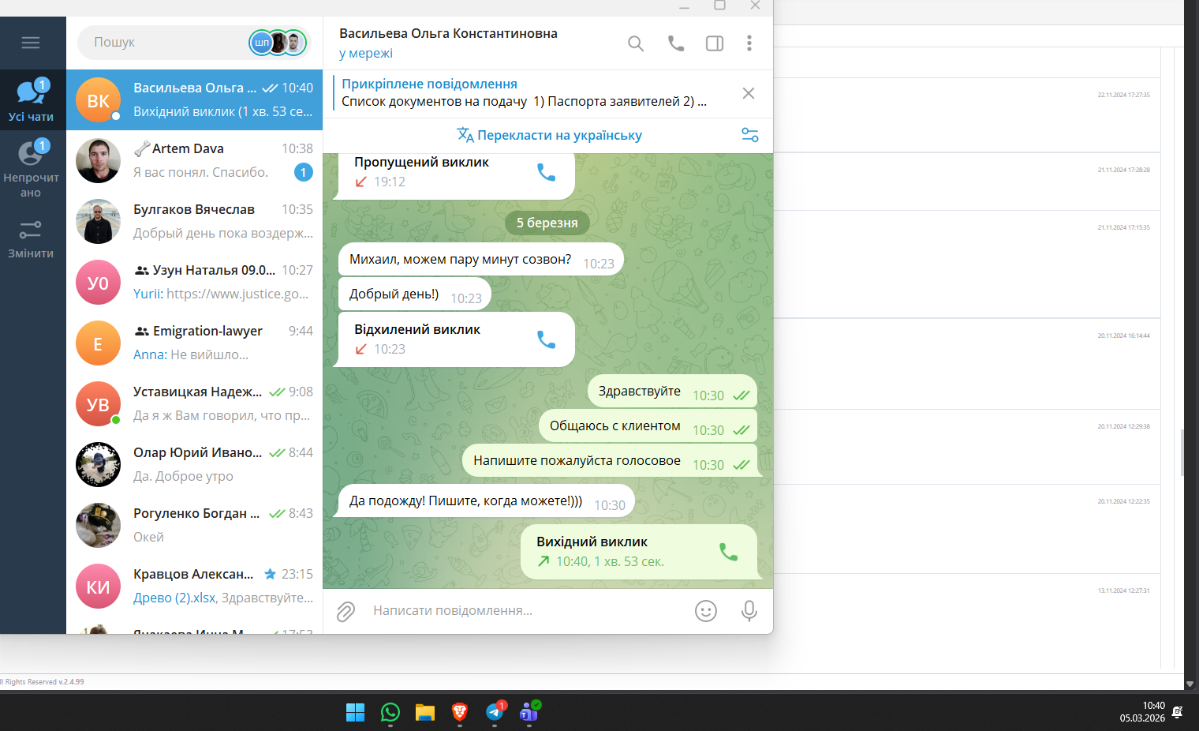This screenshot has width=1199, height=731.
Task: Open the Прикріплене повідомлення pinned message
Action: [x=525, y=93]
